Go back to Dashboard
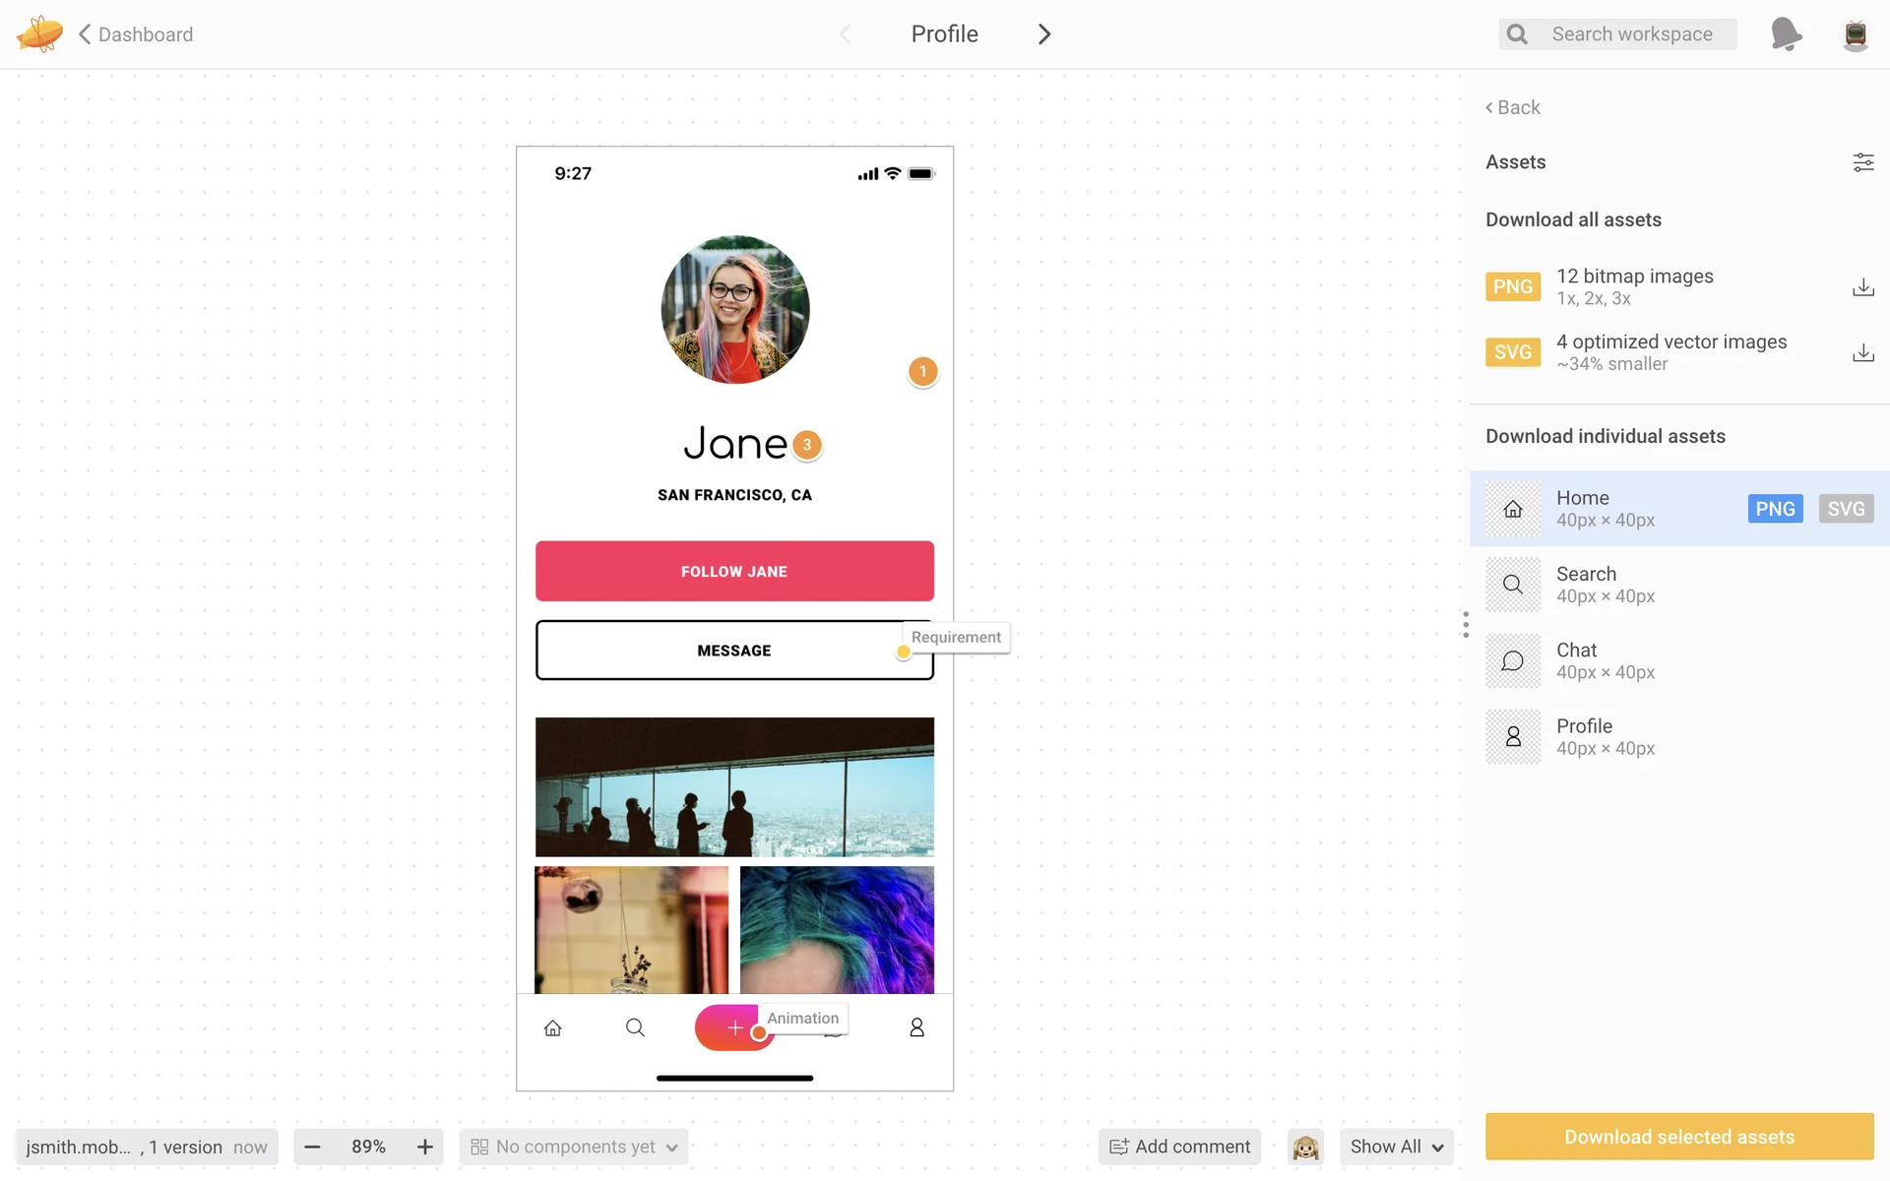Viewport: 1890px width, 1181px height. 136,34
